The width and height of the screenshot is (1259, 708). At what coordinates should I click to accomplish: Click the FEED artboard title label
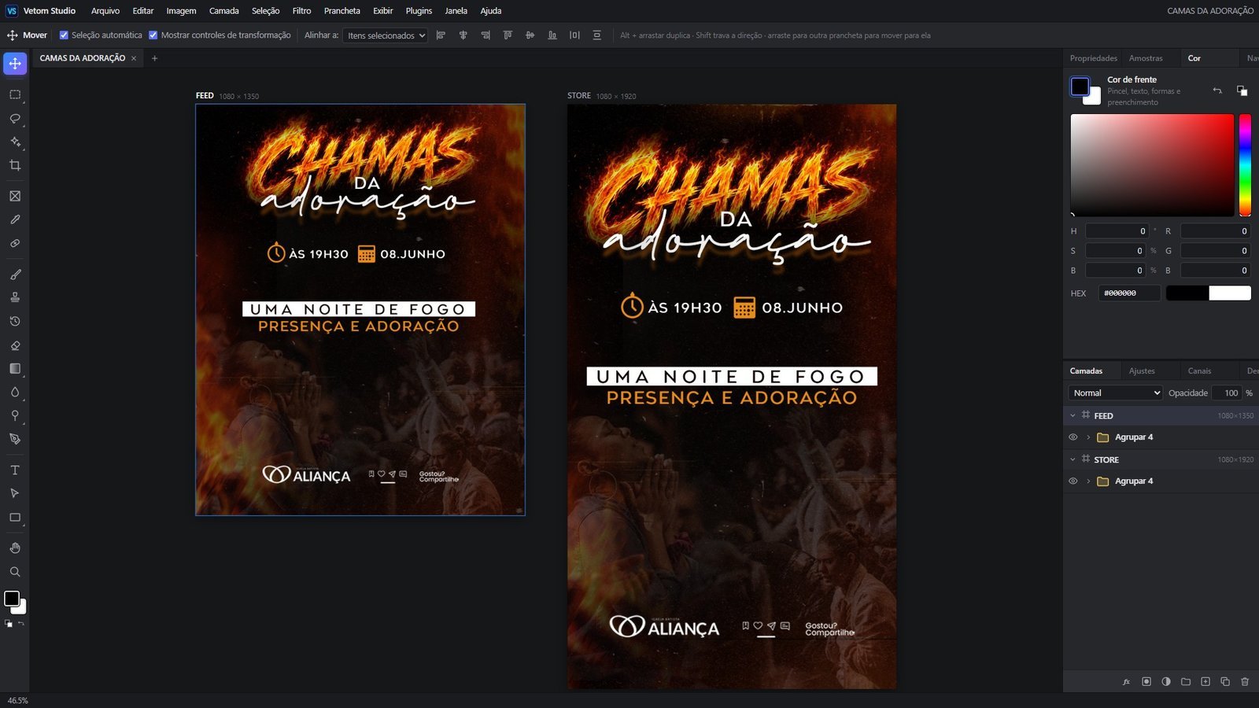(205, 96)
